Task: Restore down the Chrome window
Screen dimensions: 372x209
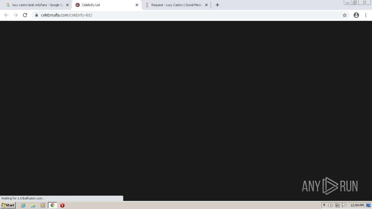Action: [x=355, y=3]
